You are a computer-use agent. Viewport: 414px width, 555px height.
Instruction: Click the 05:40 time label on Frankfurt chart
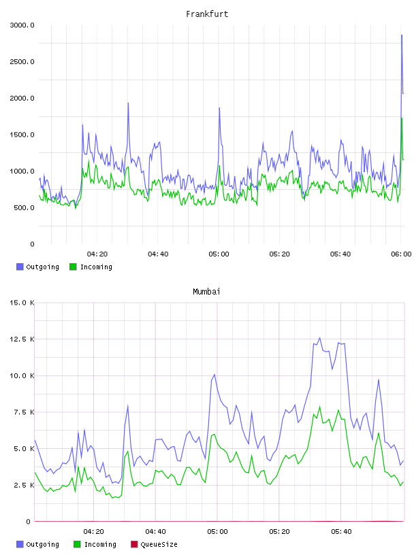pos(340,254)
